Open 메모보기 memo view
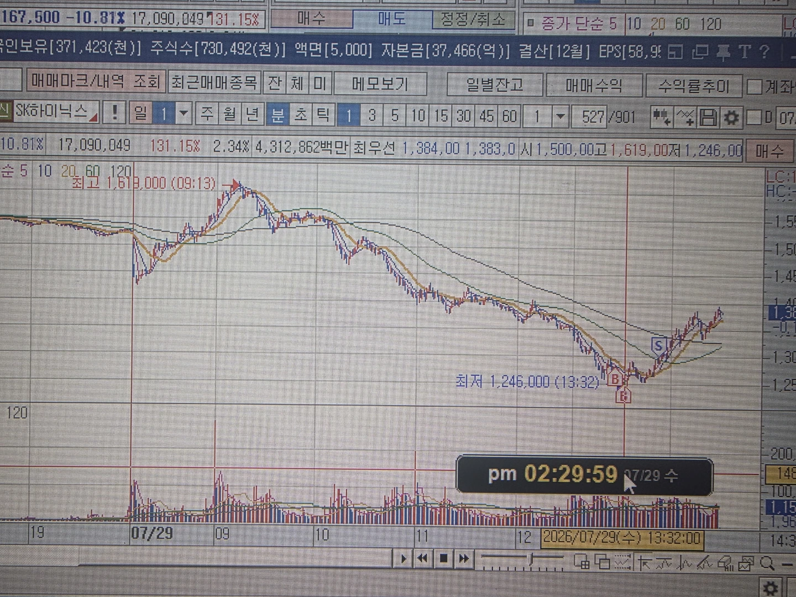This screenshot has height=597, width=796. 380,84
